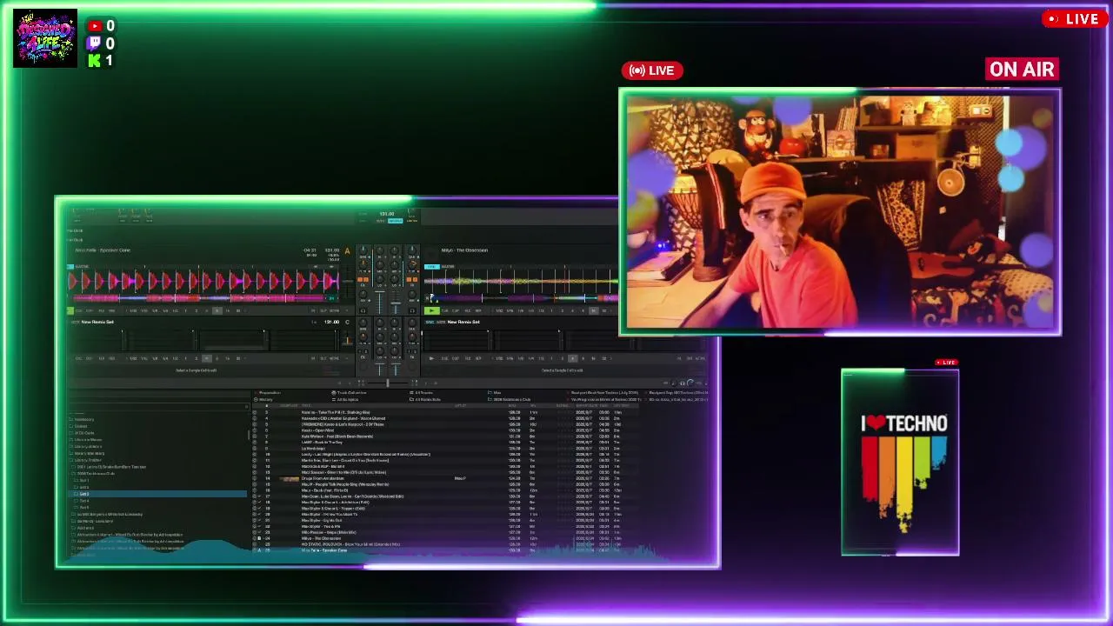Screen dimensions: 1113x626
Task: Set deck B as tempo MASTER
Action: pos(448,267)
